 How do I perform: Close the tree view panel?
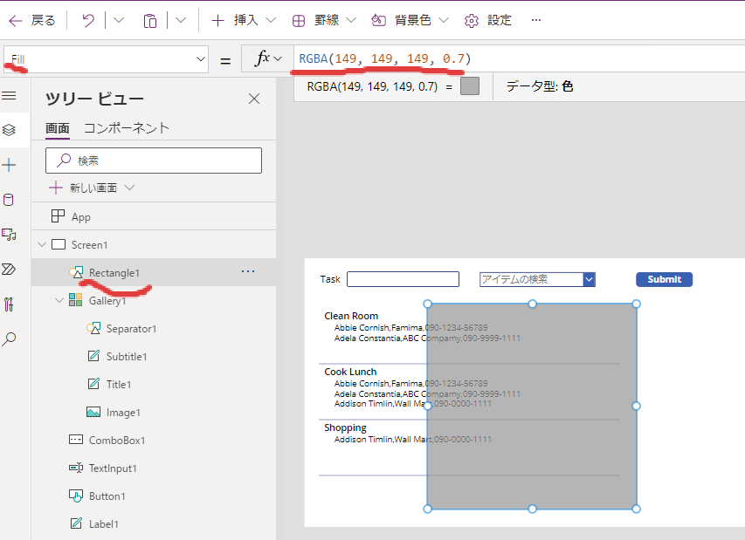254,99
